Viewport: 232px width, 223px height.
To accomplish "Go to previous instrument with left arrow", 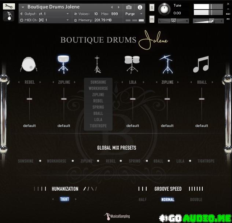I will 112,7.
